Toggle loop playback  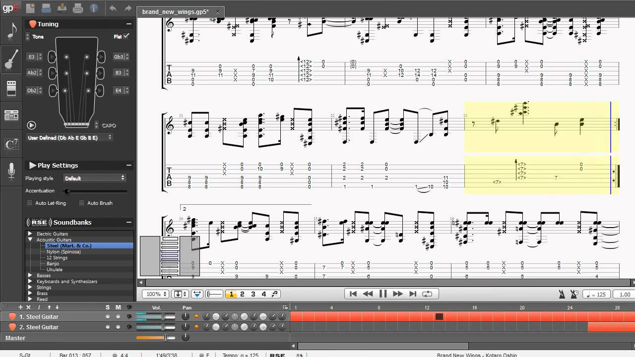pyautogui.click(x=427, y=294)
